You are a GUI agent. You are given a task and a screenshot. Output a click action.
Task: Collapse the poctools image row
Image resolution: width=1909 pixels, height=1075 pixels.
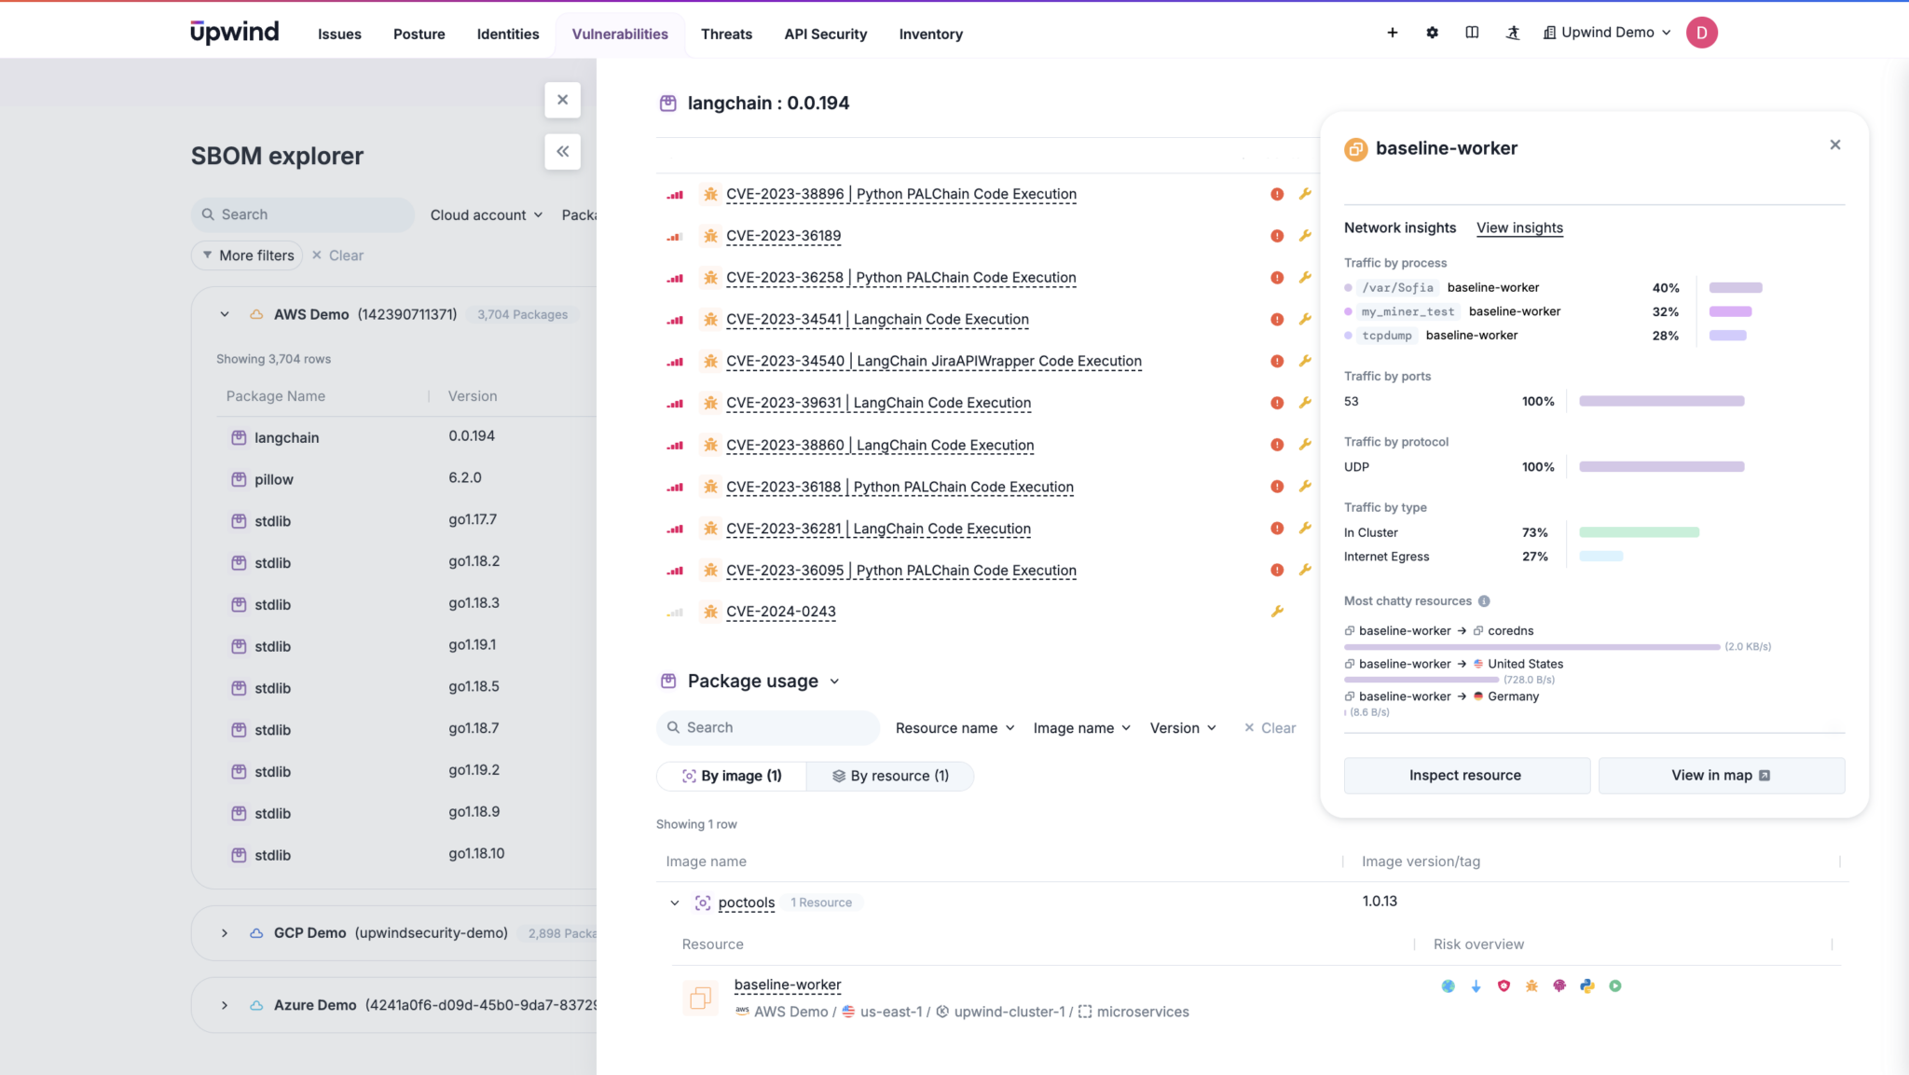674,902
